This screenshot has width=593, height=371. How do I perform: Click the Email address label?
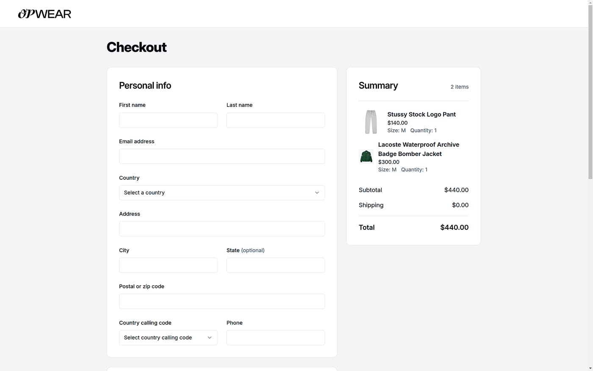(x=136, y=142)
